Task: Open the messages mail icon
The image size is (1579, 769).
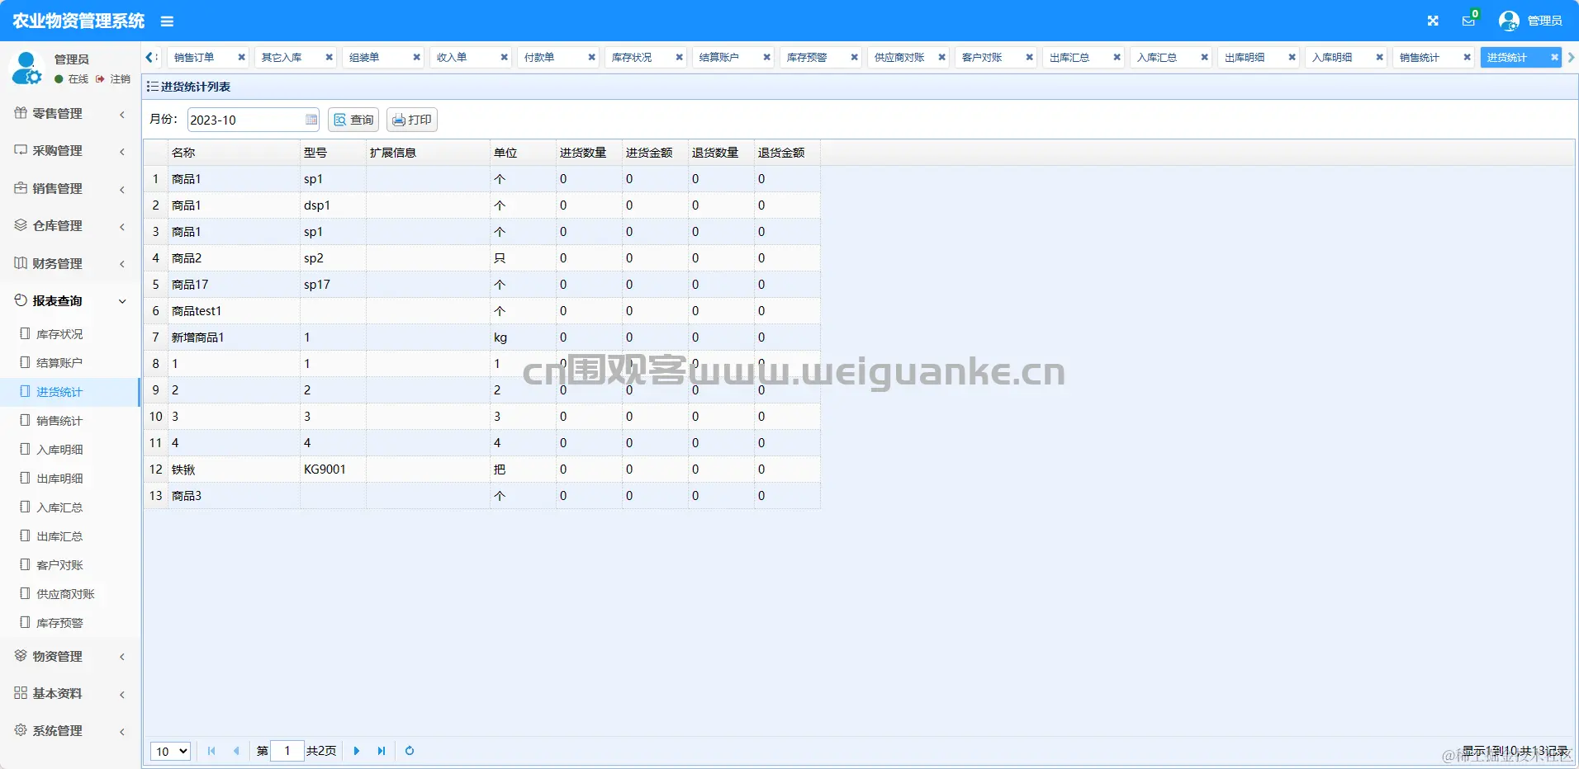Action: coord(1468,21)
